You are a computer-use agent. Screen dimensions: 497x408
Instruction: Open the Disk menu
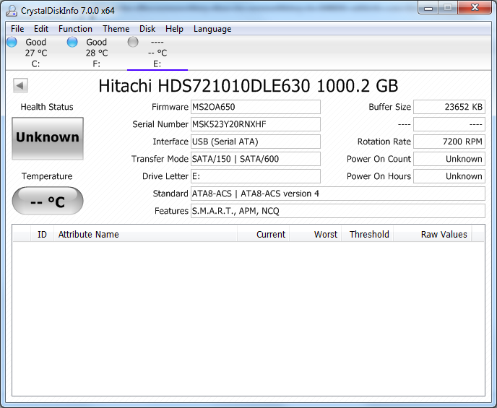click(147, 29)
